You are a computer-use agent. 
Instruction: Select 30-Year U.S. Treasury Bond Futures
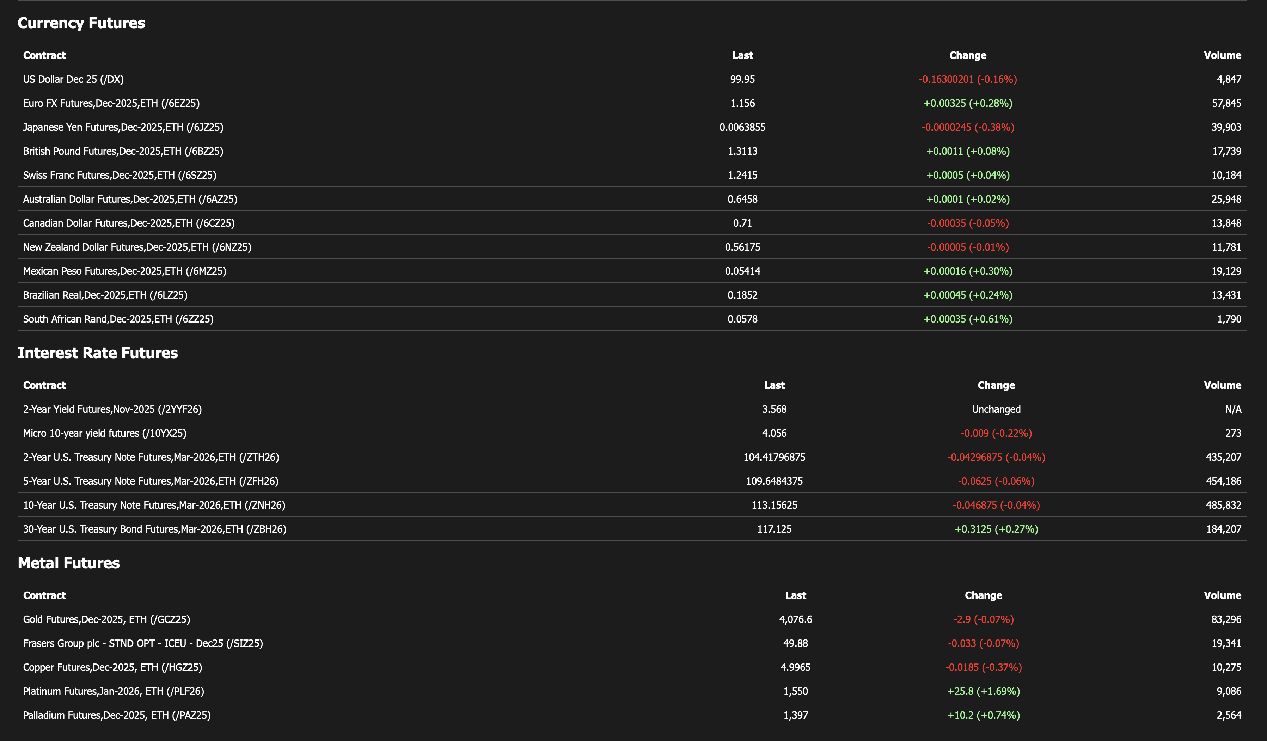[x=154, y=529]
